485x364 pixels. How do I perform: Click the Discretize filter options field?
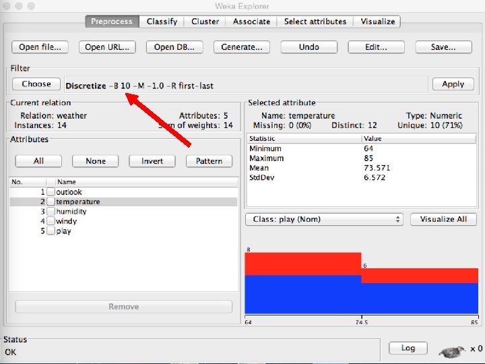tap(246, 85)
